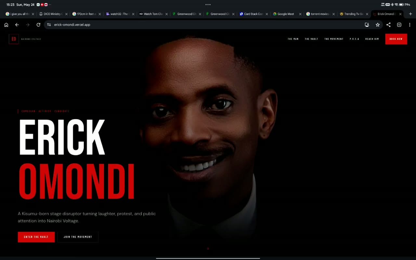Click the system clock showing 15:23
This screenshot has width=416, height=260.
point(10,5)
